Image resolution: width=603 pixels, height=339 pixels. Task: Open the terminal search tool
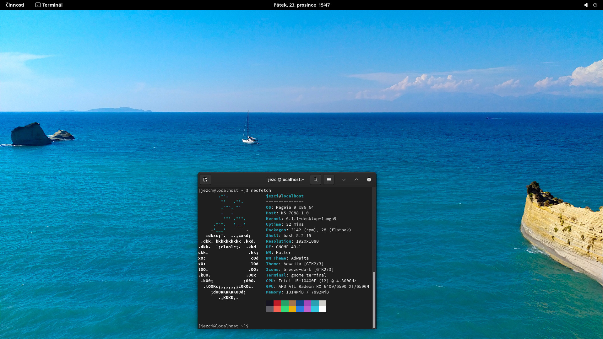click(x=316, y=180)
